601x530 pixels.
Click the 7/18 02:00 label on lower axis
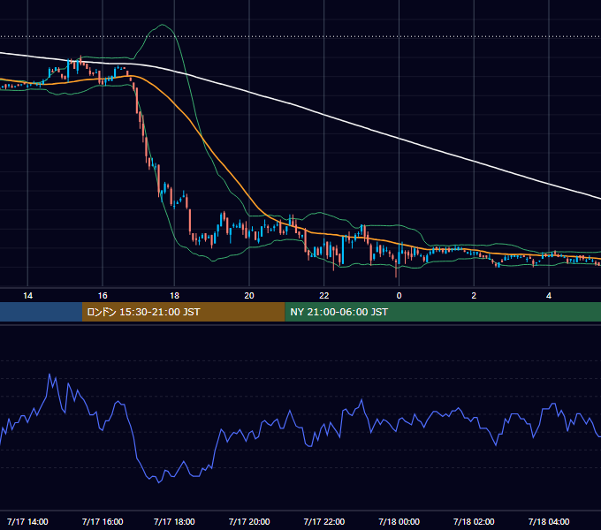(474, 521)
